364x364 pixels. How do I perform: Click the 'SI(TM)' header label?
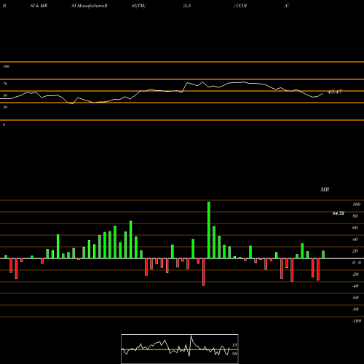coord(138,6)
